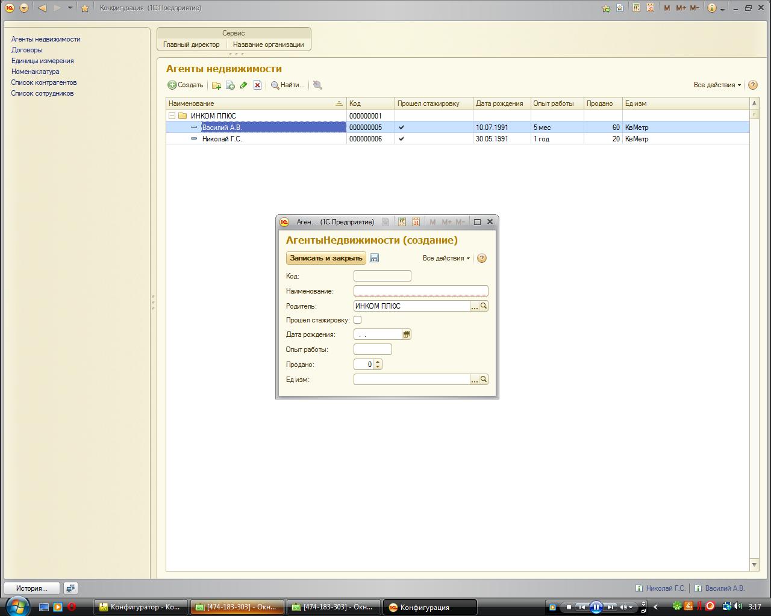Open help in the creation dialog
Viewport: 771px width, 616px height.
(481, 258)
